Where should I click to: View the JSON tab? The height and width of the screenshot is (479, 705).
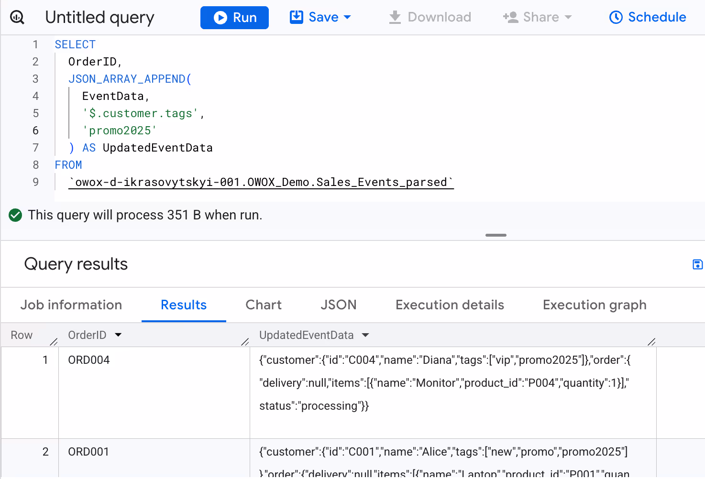point(339,305)
